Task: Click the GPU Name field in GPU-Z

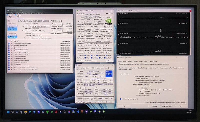Action: [x=94, y=17]
